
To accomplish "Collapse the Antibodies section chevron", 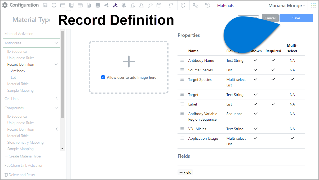I will [x=56, y=43].
